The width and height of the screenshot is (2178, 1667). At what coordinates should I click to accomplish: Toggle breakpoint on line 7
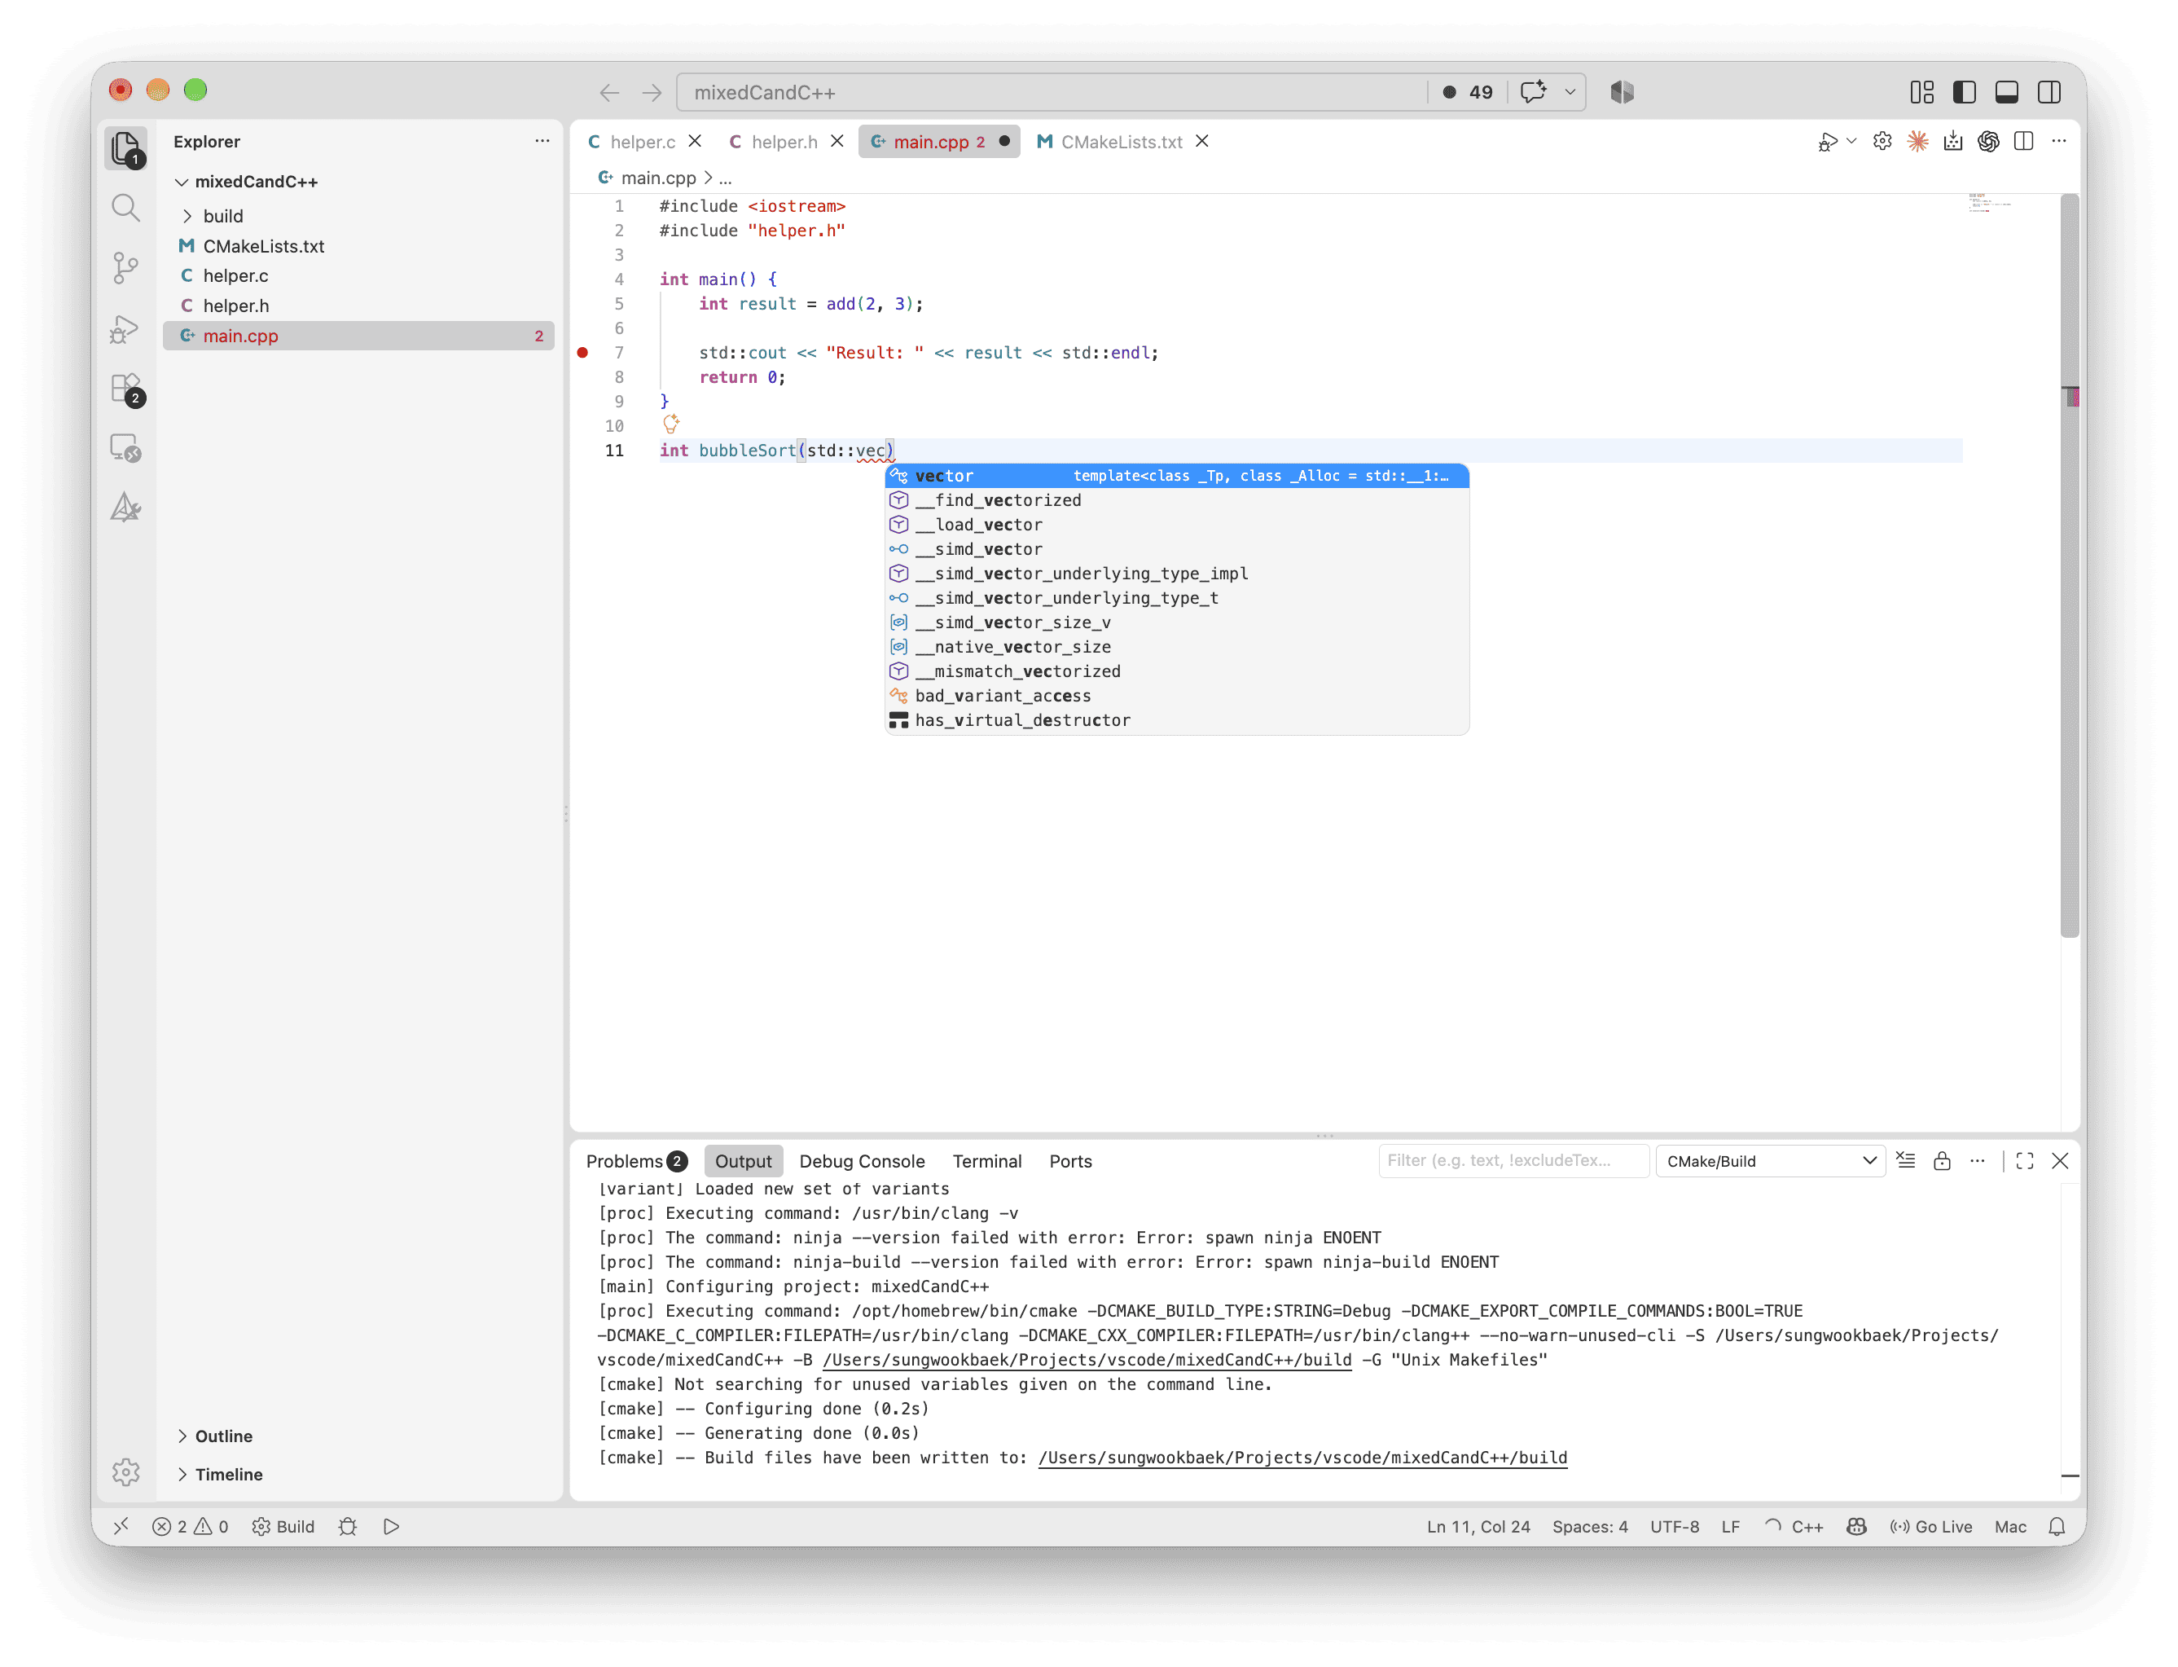click(583, 352)
